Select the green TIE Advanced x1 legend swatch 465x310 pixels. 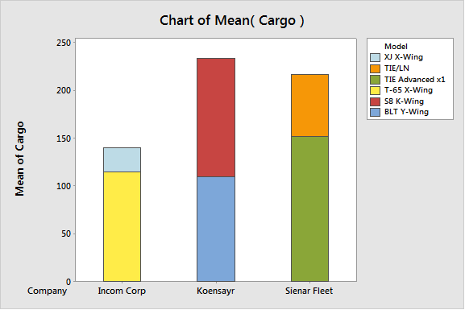click(376, 80)
